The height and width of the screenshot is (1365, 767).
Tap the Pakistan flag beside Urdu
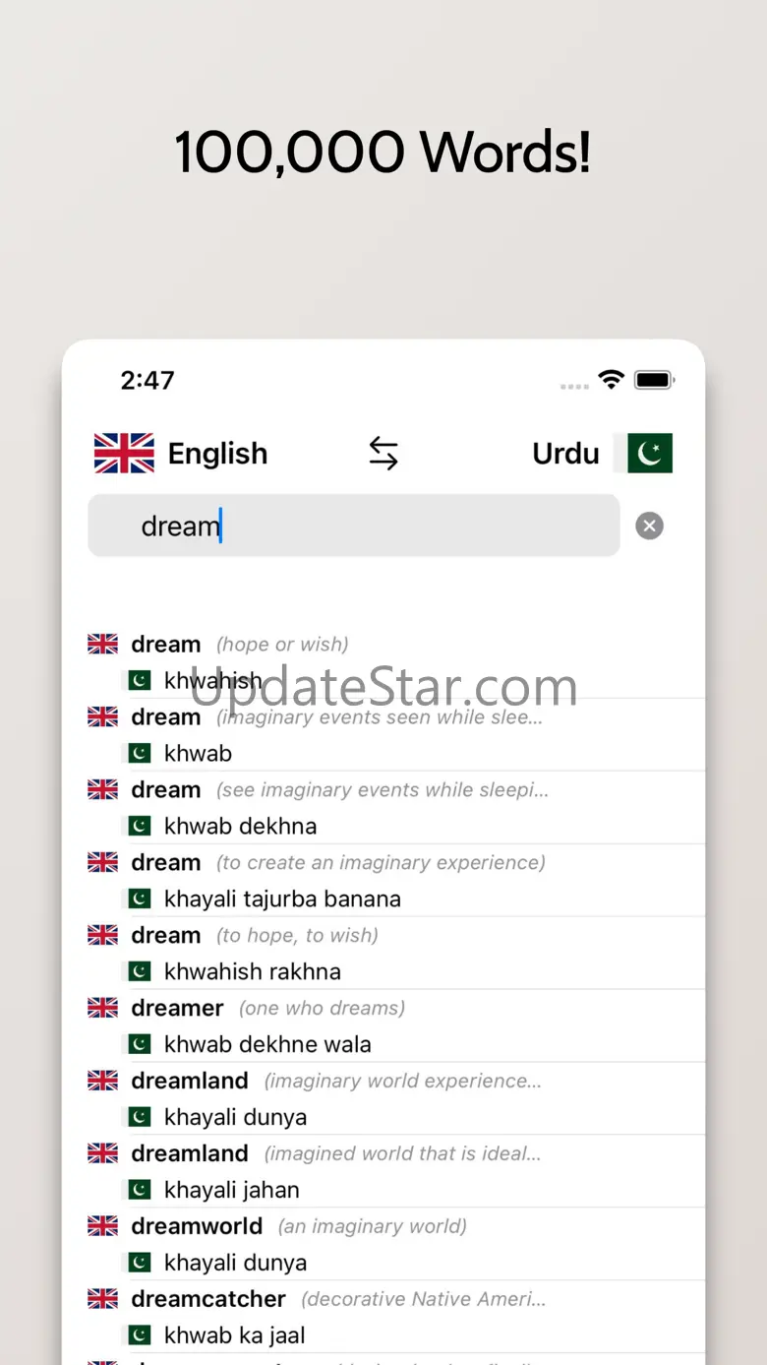(x=644, y=454)
